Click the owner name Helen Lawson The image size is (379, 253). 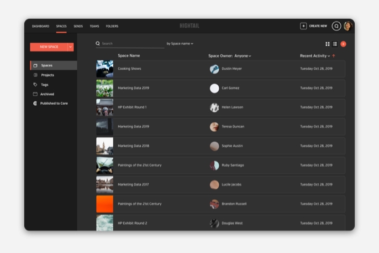[233, 107]
